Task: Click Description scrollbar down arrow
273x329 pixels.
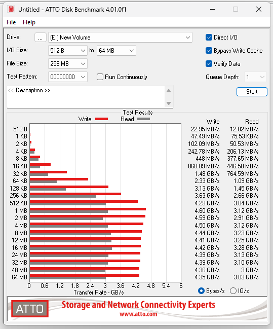Action: tap(169, 103)
